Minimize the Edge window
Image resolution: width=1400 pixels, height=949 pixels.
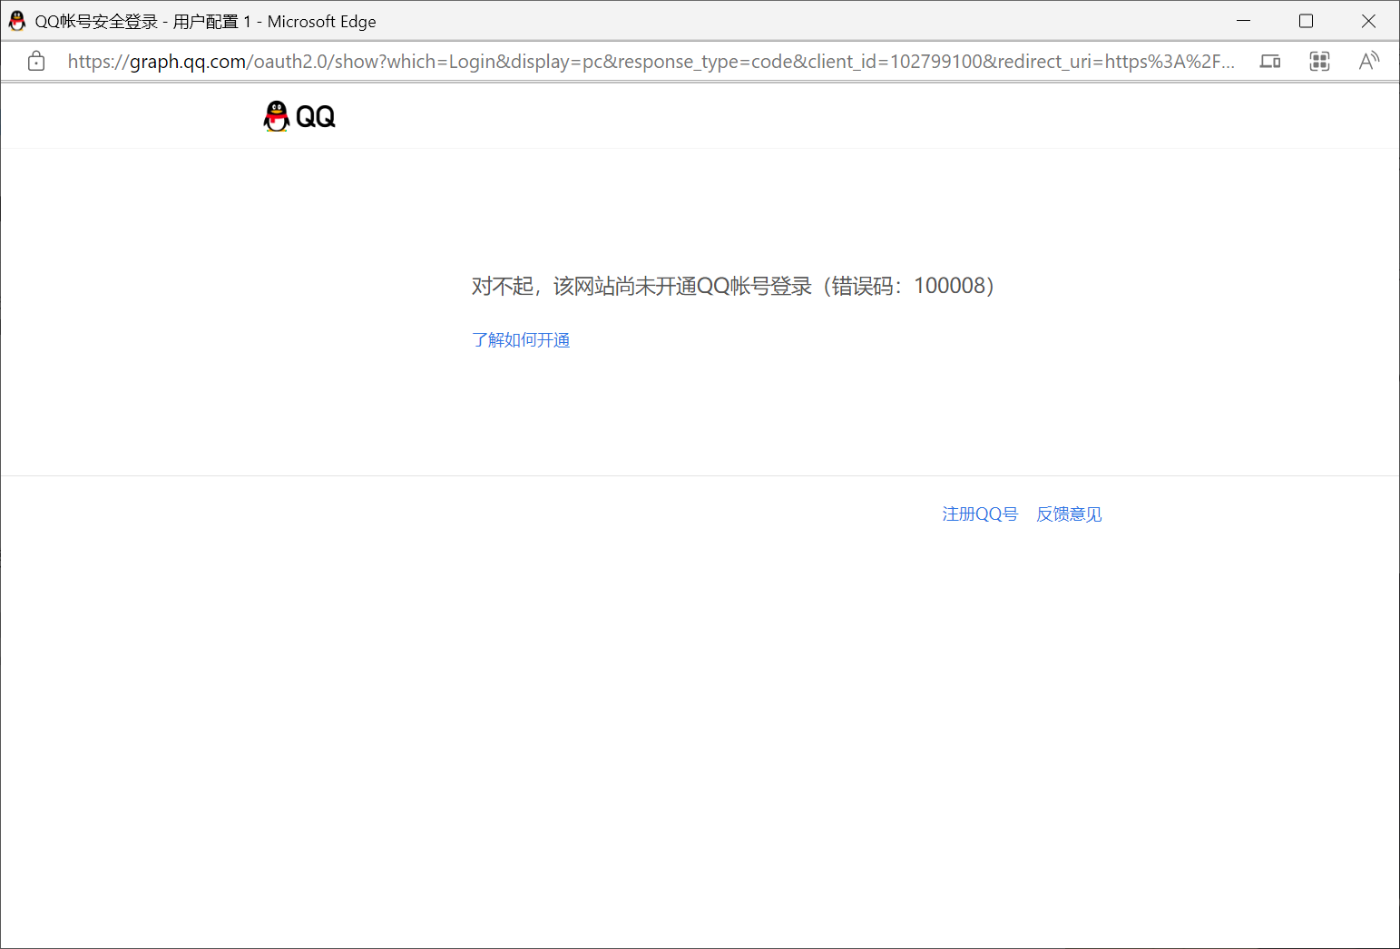pos(1244,21)
